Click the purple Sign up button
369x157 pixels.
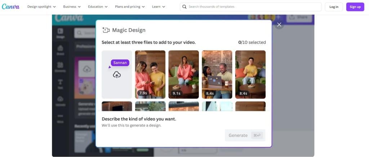[x=355, y=7]
